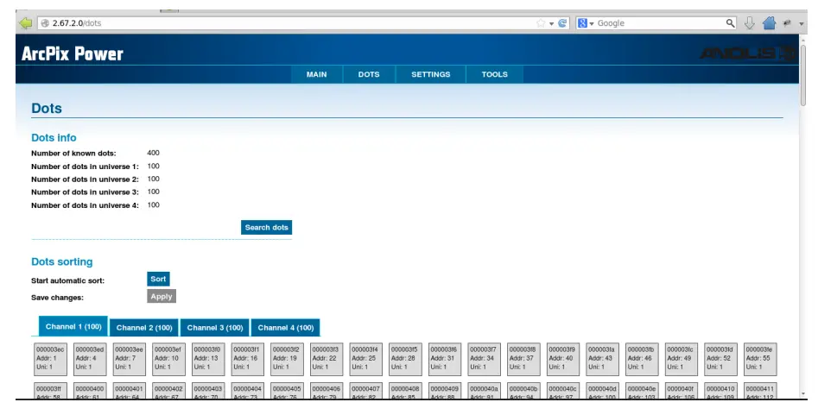
Task: Switch to the Channel 4 (100) tab
Action: (x=285, y=327)
